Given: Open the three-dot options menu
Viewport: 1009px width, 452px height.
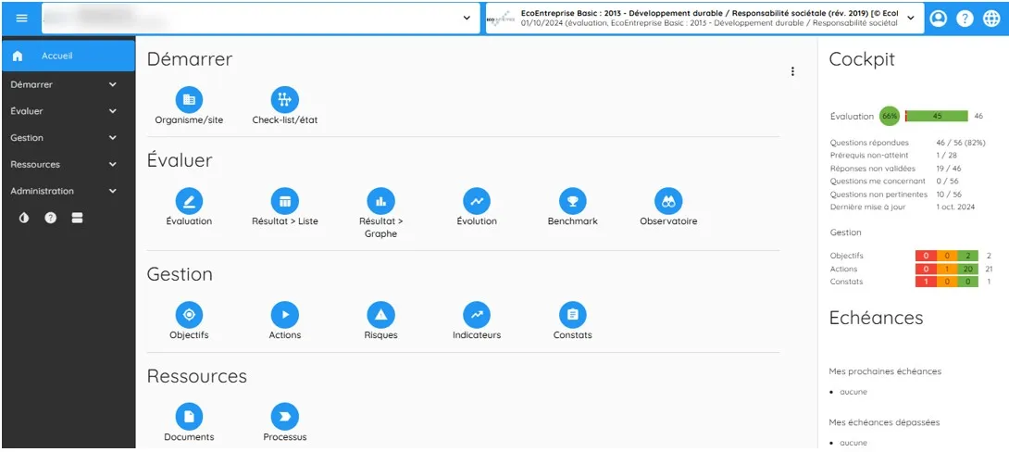Looking at the screenshot, I should point(792,71).
